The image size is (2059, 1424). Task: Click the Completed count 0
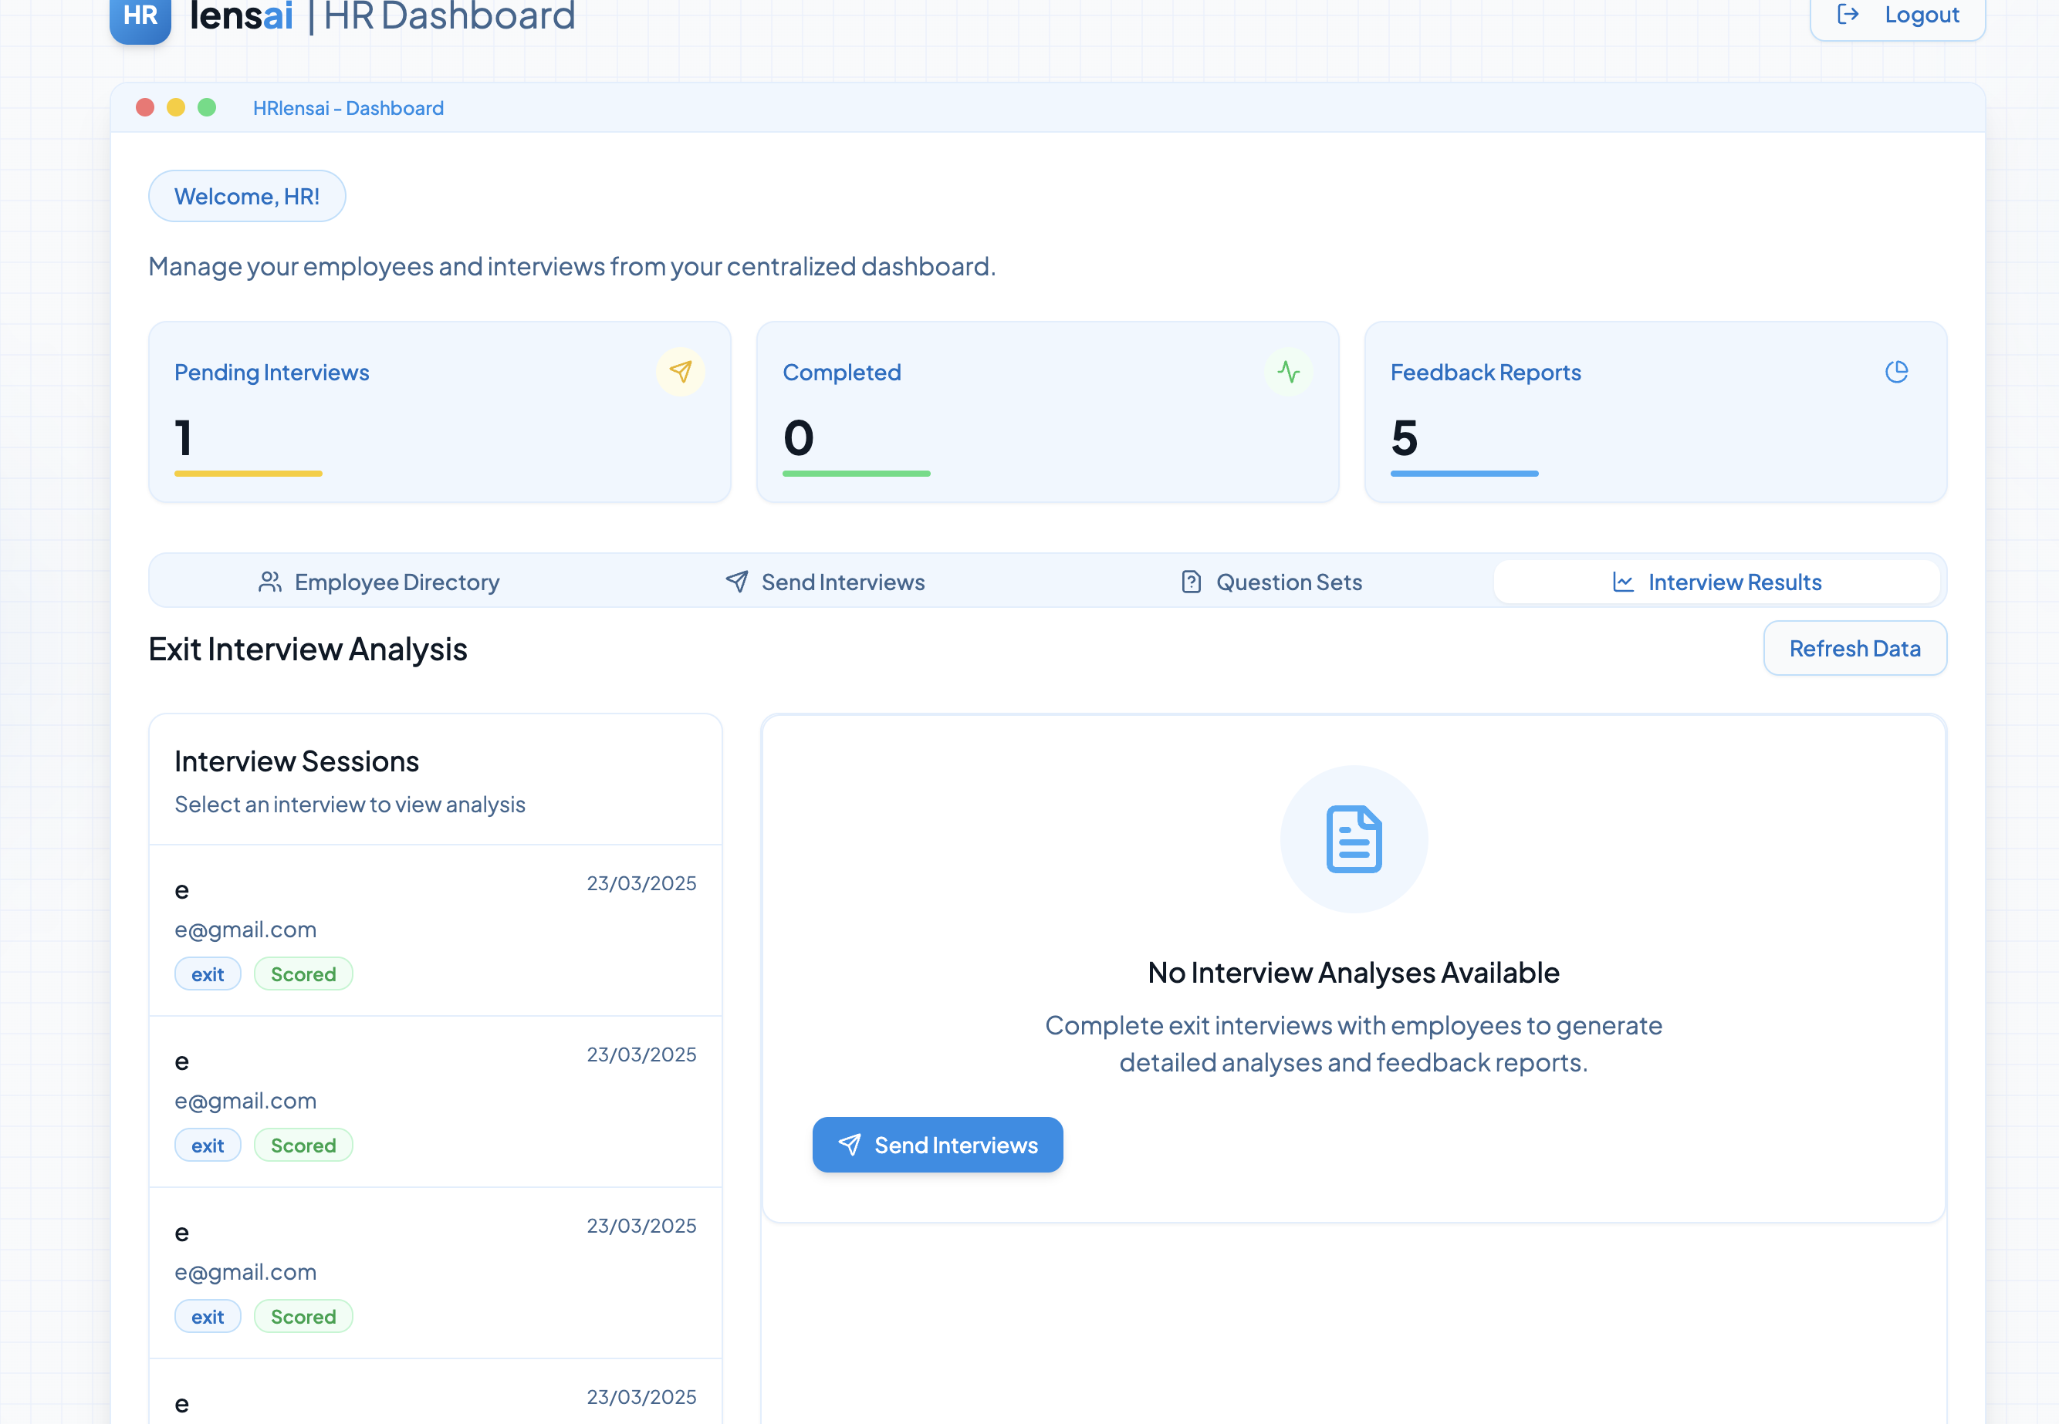point(799,437)
